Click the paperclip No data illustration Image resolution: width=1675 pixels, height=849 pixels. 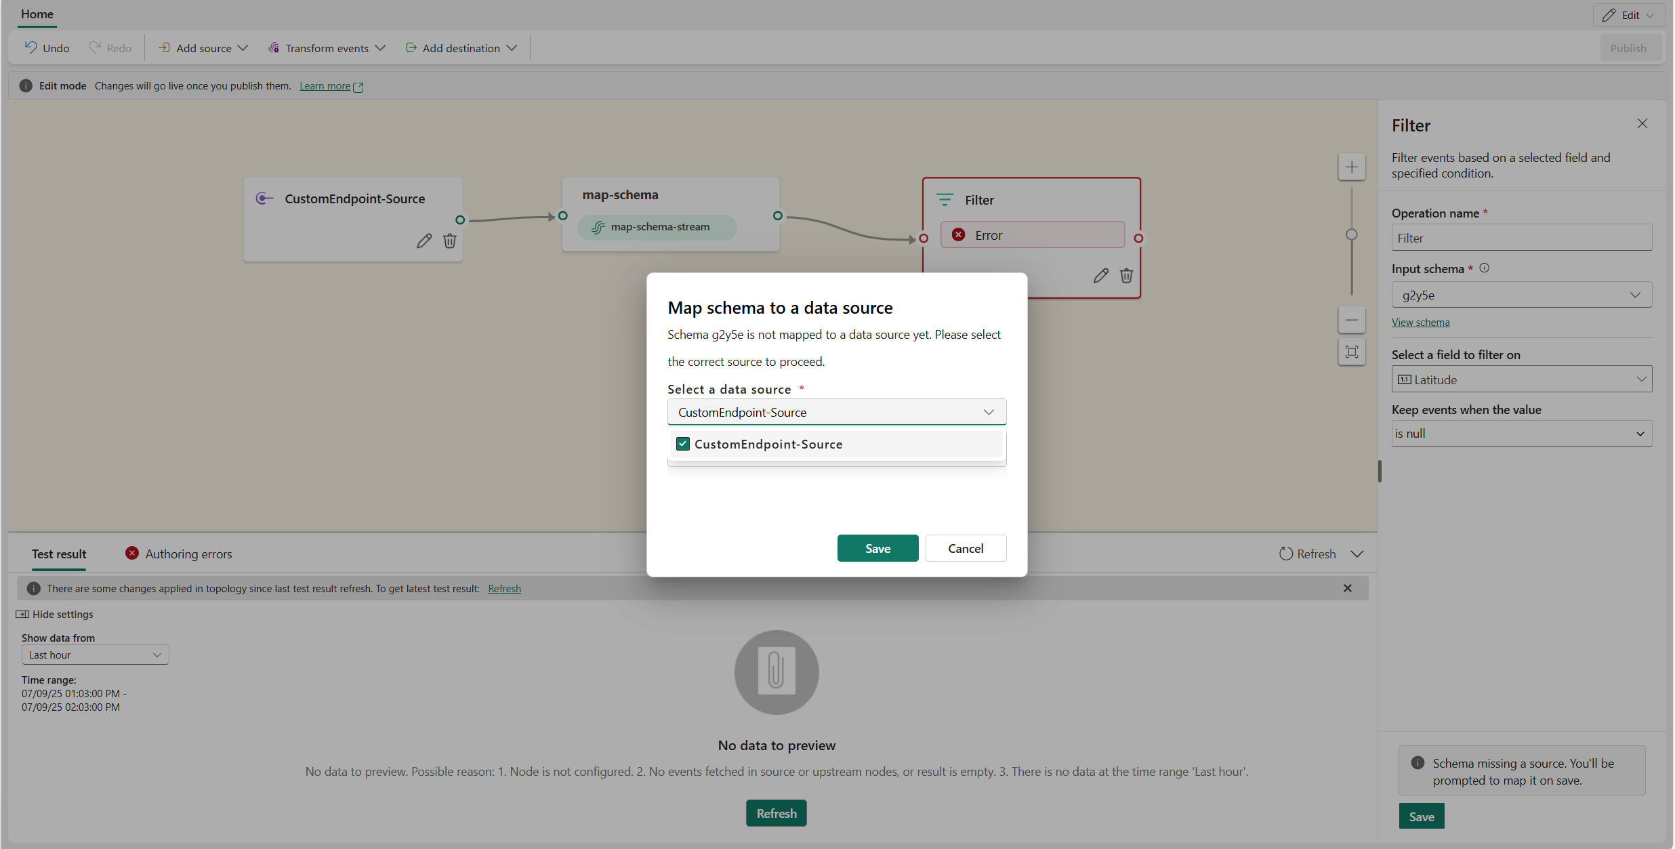tap(777, 672)
